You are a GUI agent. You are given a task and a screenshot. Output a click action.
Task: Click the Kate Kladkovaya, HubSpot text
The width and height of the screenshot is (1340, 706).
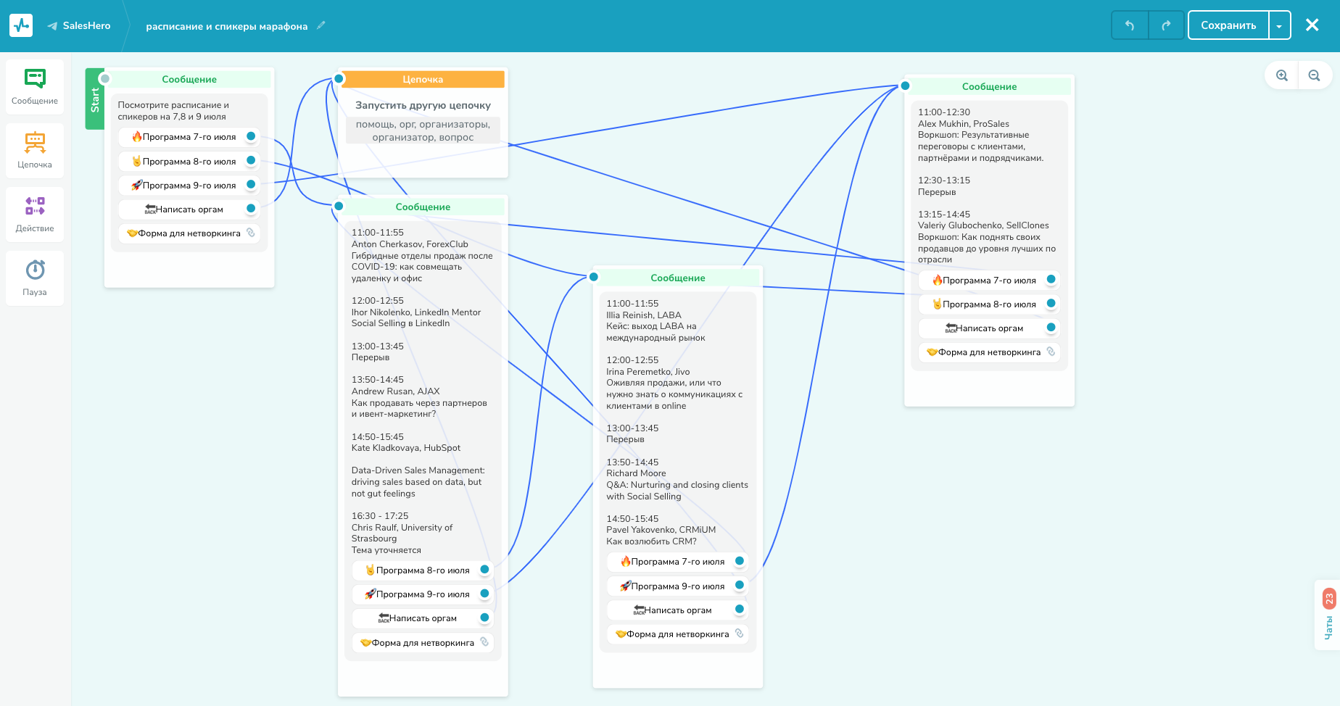pos(406,448)
